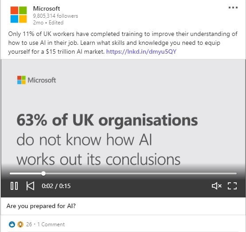This screenshot has height=232, width=246.
Task: Click the "2mo • Edited" timestamp
Action: coord(48,23)
